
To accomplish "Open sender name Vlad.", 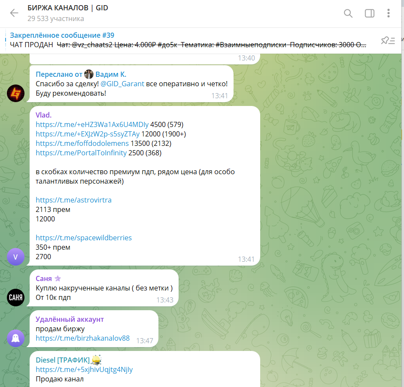I will tap(43, 115).
